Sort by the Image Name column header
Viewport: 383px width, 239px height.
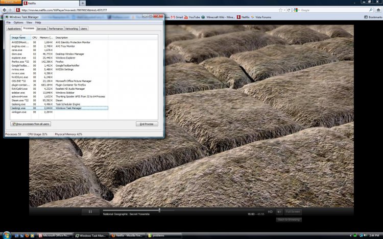coord(20,38)
